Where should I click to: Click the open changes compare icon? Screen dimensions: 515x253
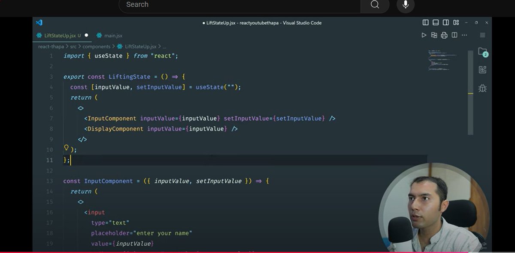(x=434, y=35)
